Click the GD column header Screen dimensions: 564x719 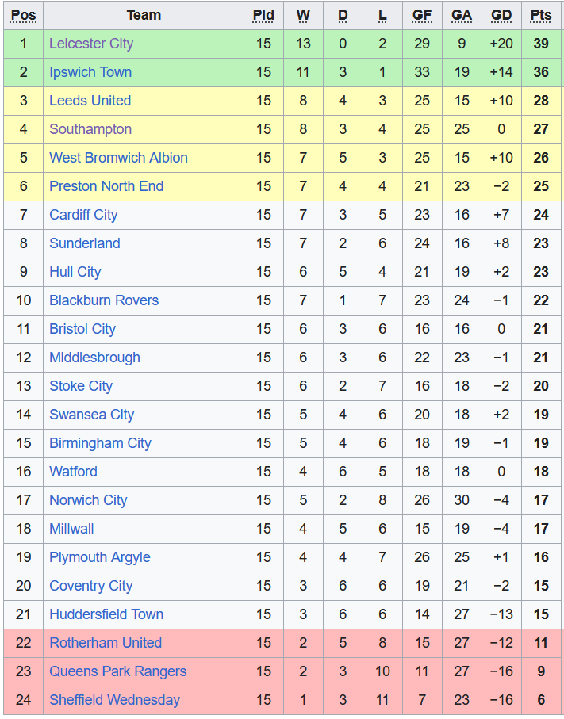[501, 15]
